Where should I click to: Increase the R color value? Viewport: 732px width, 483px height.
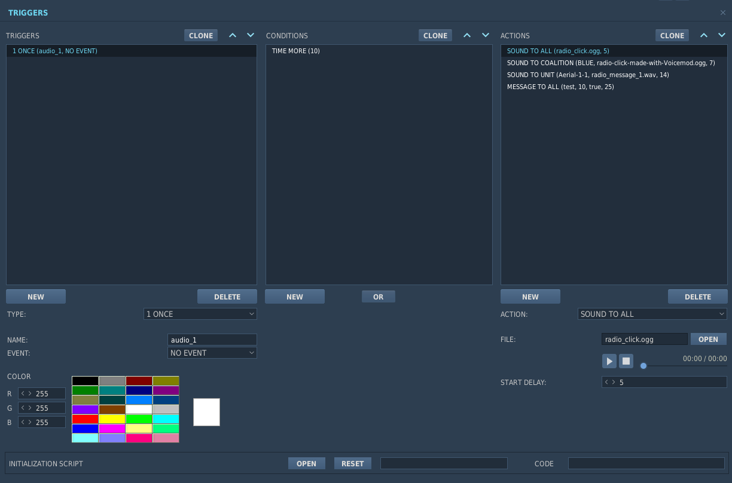30,393
